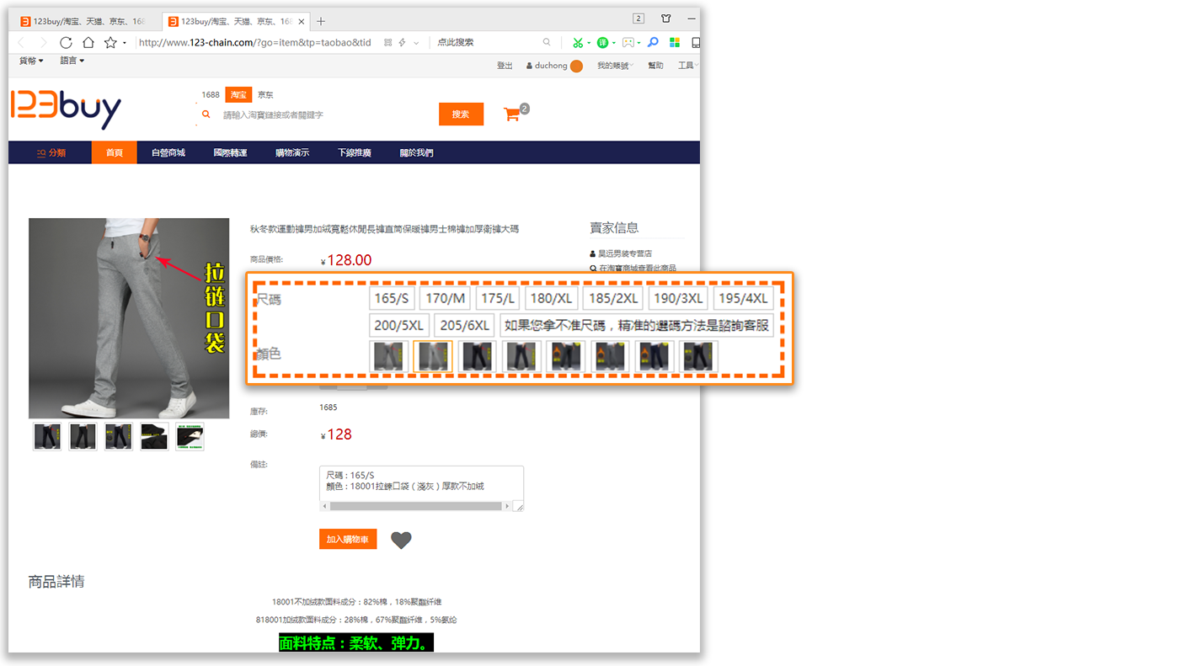The width and height of the screenshot is (1186, 666).
Task: Click the blue magnifier icon in toolbar
Action: (652, 43)
